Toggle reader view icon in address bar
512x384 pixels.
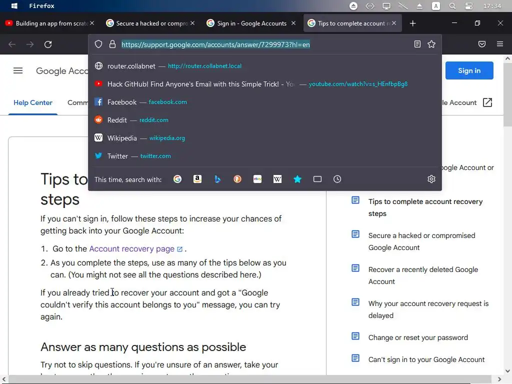[417, 44]
